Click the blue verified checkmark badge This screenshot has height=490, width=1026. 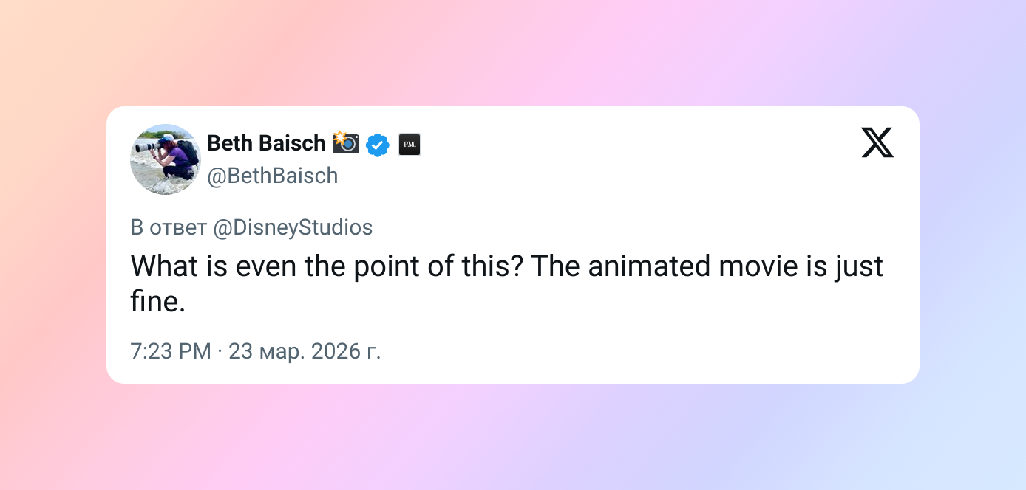tap(378, 145)
